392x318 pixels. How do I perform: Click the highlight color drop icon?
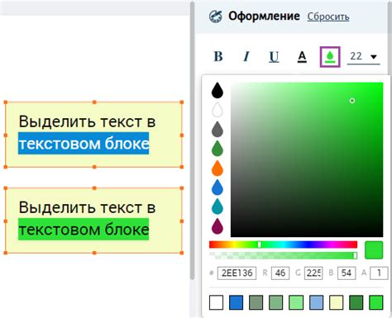tap(330, 57)
